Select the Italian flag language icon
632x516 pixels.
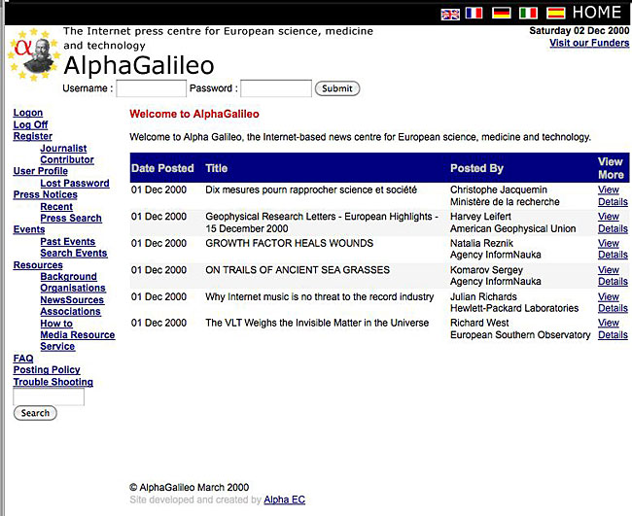click(528, 13)
